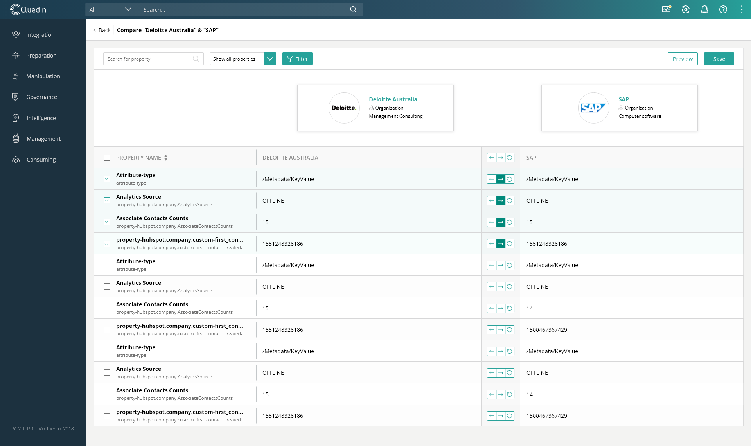Click Computer software text on SAP card
The image size is (751, 446).
[x=640, y=116]
